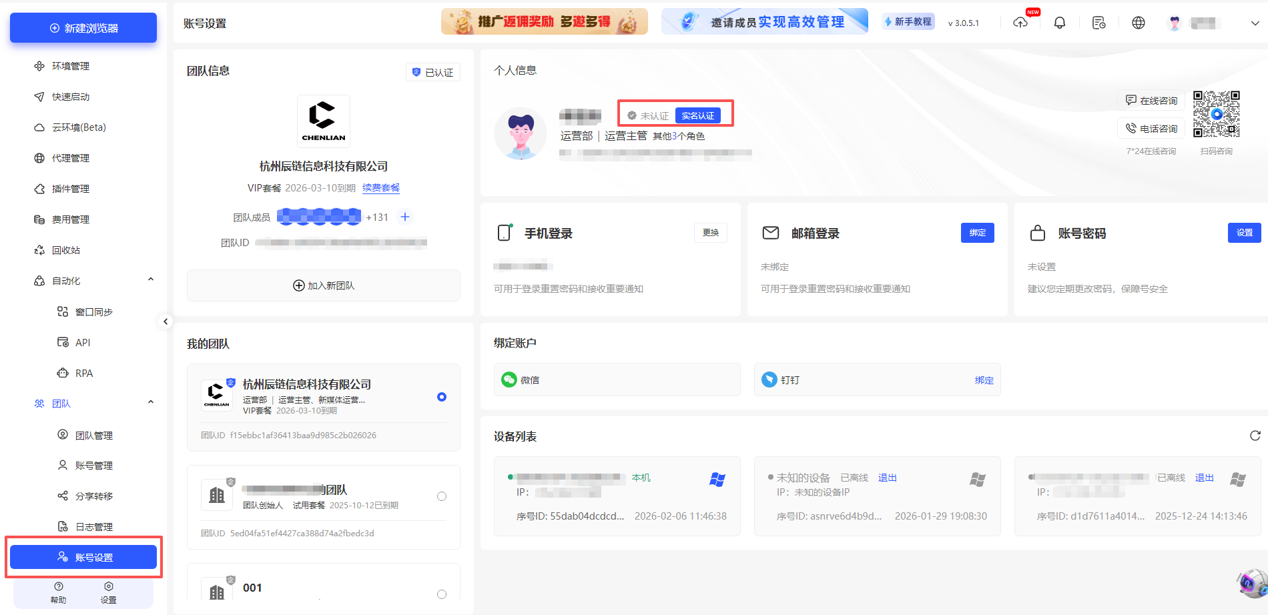Select the 试用套餐 team radio button
Screen dimensions: 1268x615
[441, 496]
